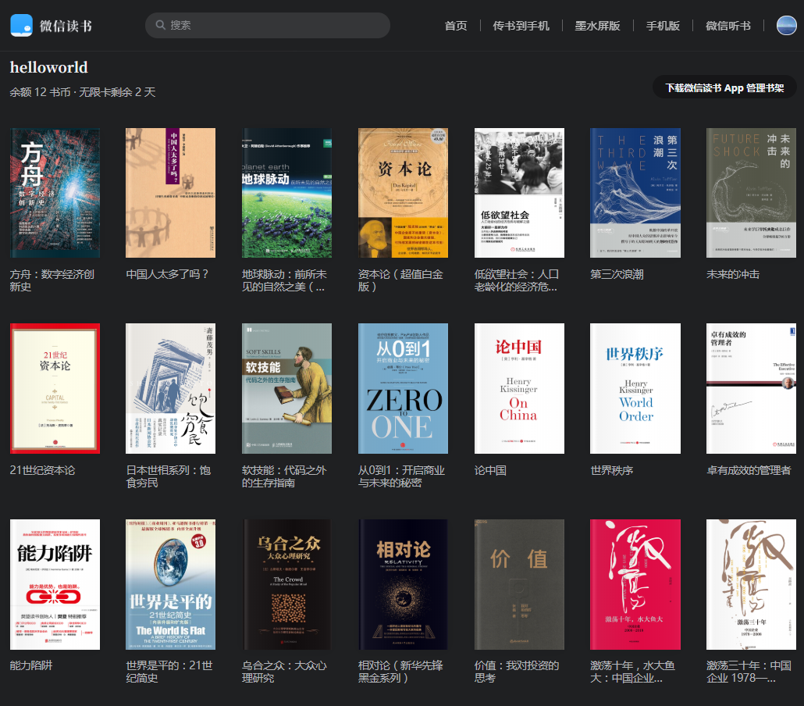Screen dimensions: 804x706
Task: Click title 相对论（新华先锋黑金系列）
Action: [400, 672]
